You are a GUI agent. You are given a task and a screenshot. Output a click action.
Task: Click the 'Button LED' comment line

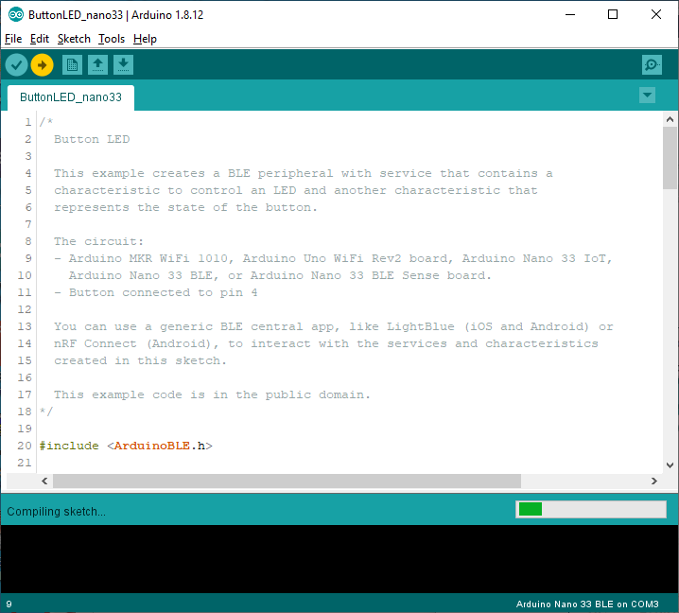coord(92,139)
